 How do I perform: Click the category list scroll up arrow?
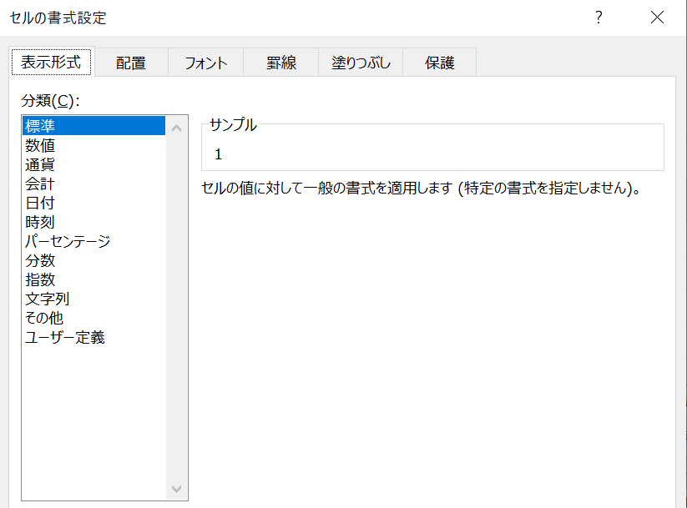tap(177, 128)
